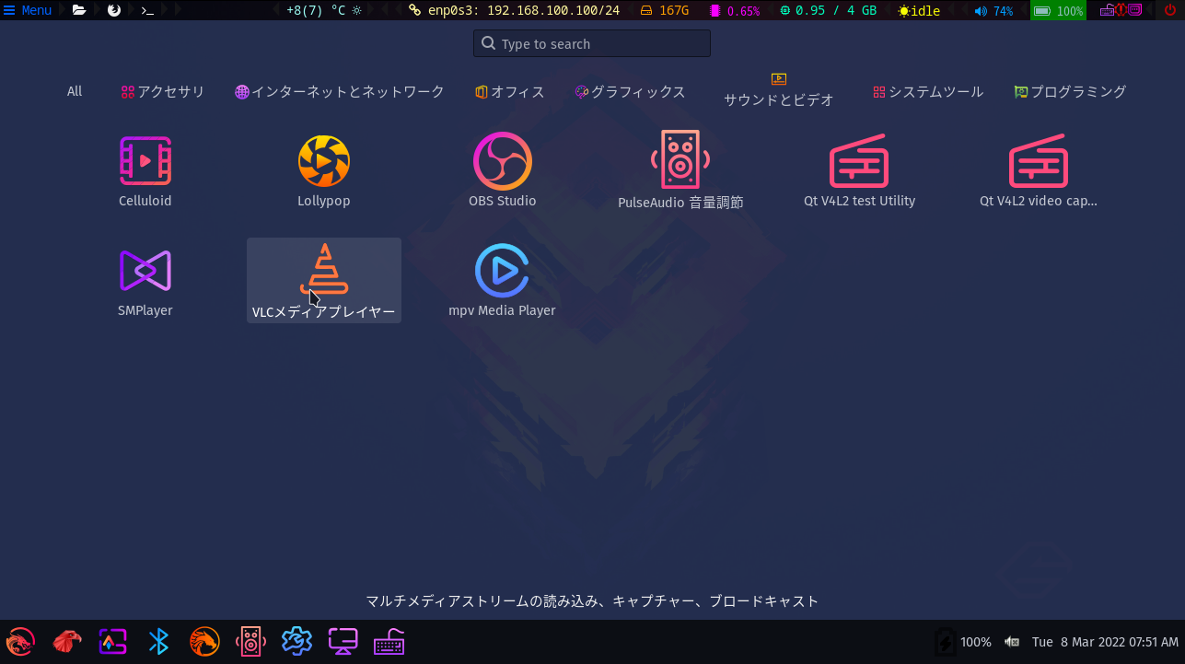Switch to プログラミング category
The height and width of the screenshot is (664, 1185).
coord(1070,92)
